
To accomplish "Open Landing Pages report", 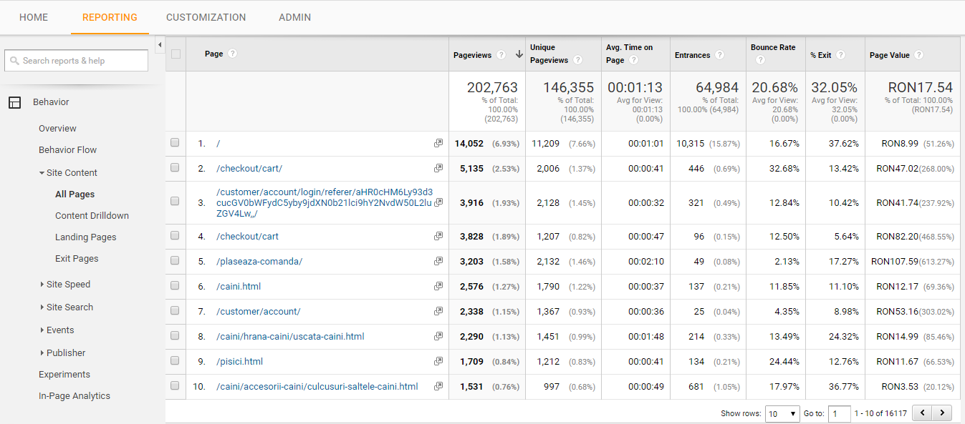I will click(x=85, y=237).
